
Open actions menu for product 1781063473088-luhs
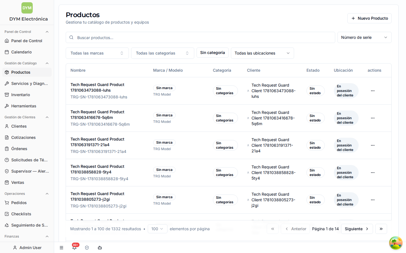pyautogui.click(x=373, y=91)
